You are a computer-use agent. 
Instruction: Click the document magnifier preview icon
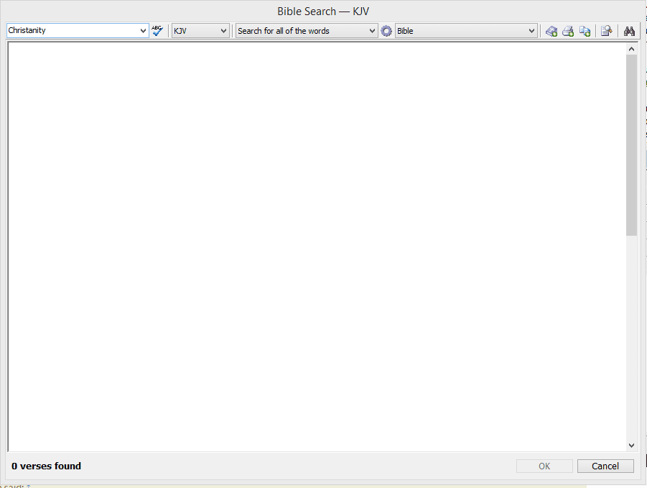[x=607, y=31]
